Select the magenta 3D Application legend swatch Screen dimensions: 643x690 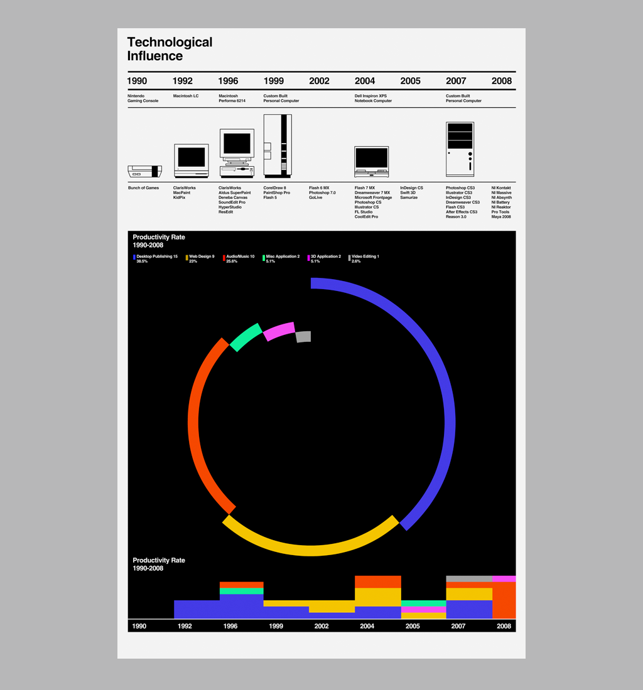coord(308,258)
